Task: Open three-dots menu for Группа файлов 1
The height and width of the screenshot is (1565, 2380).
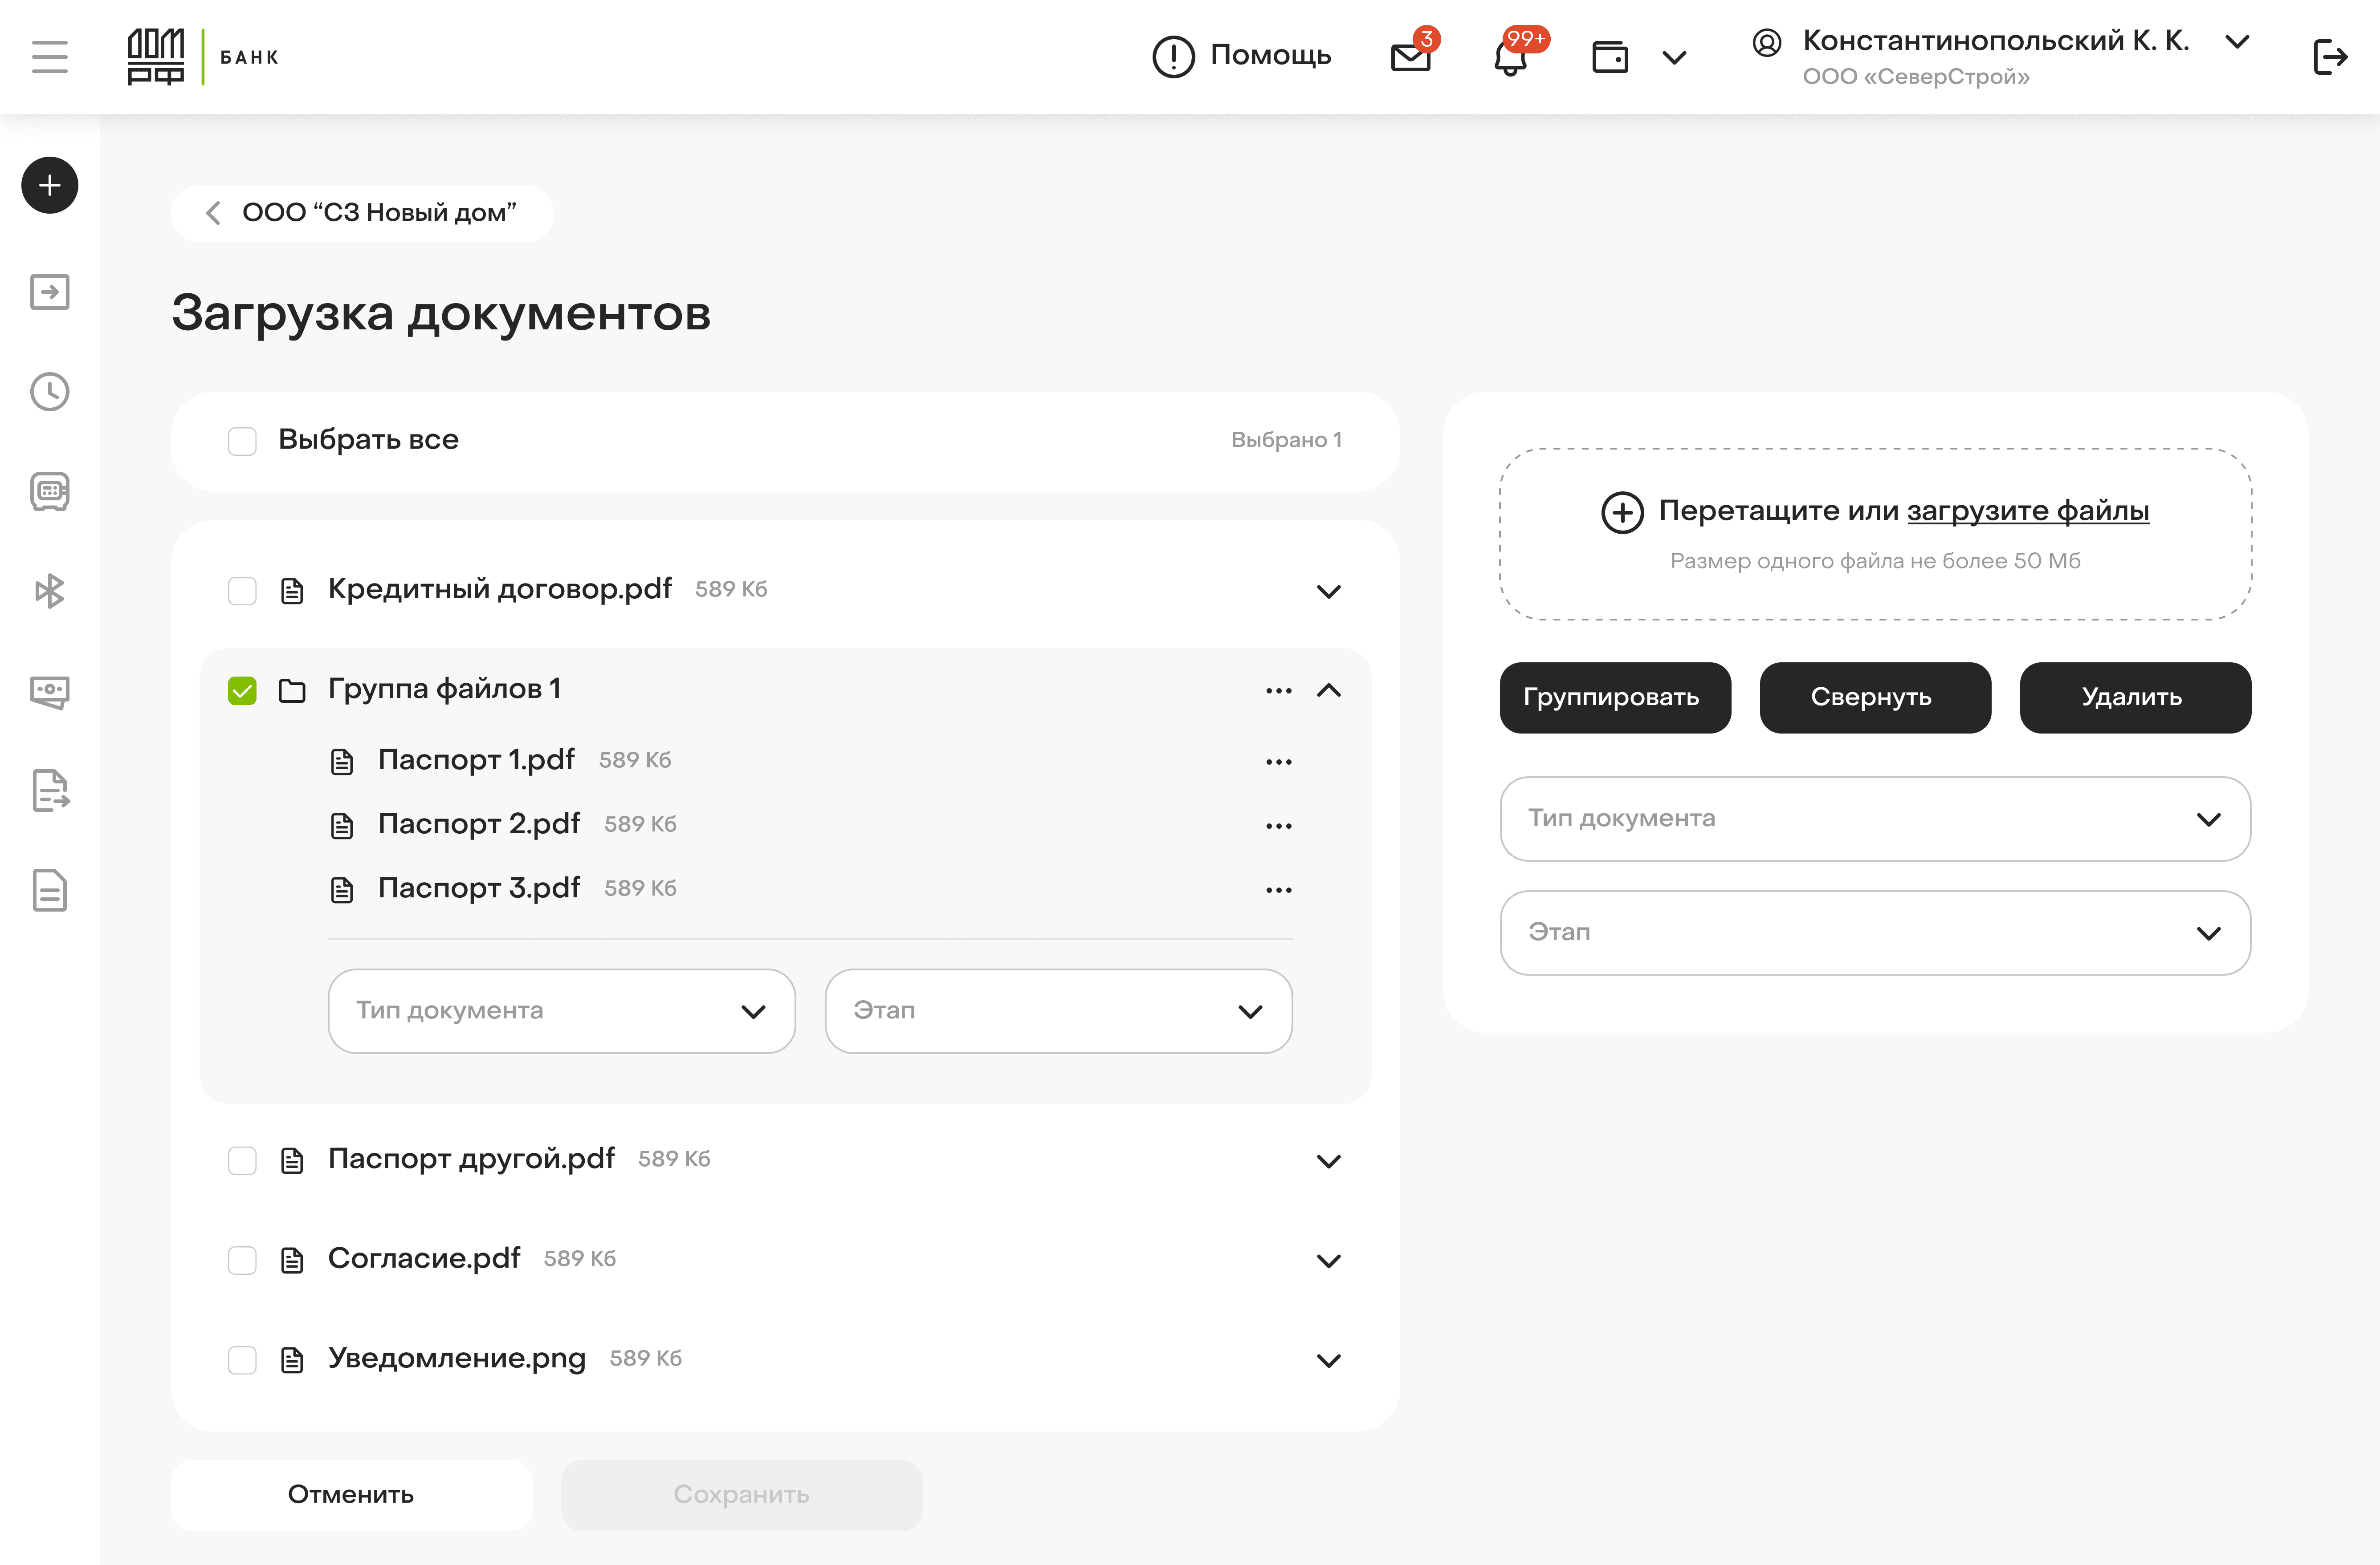Action: point(1278,690)
